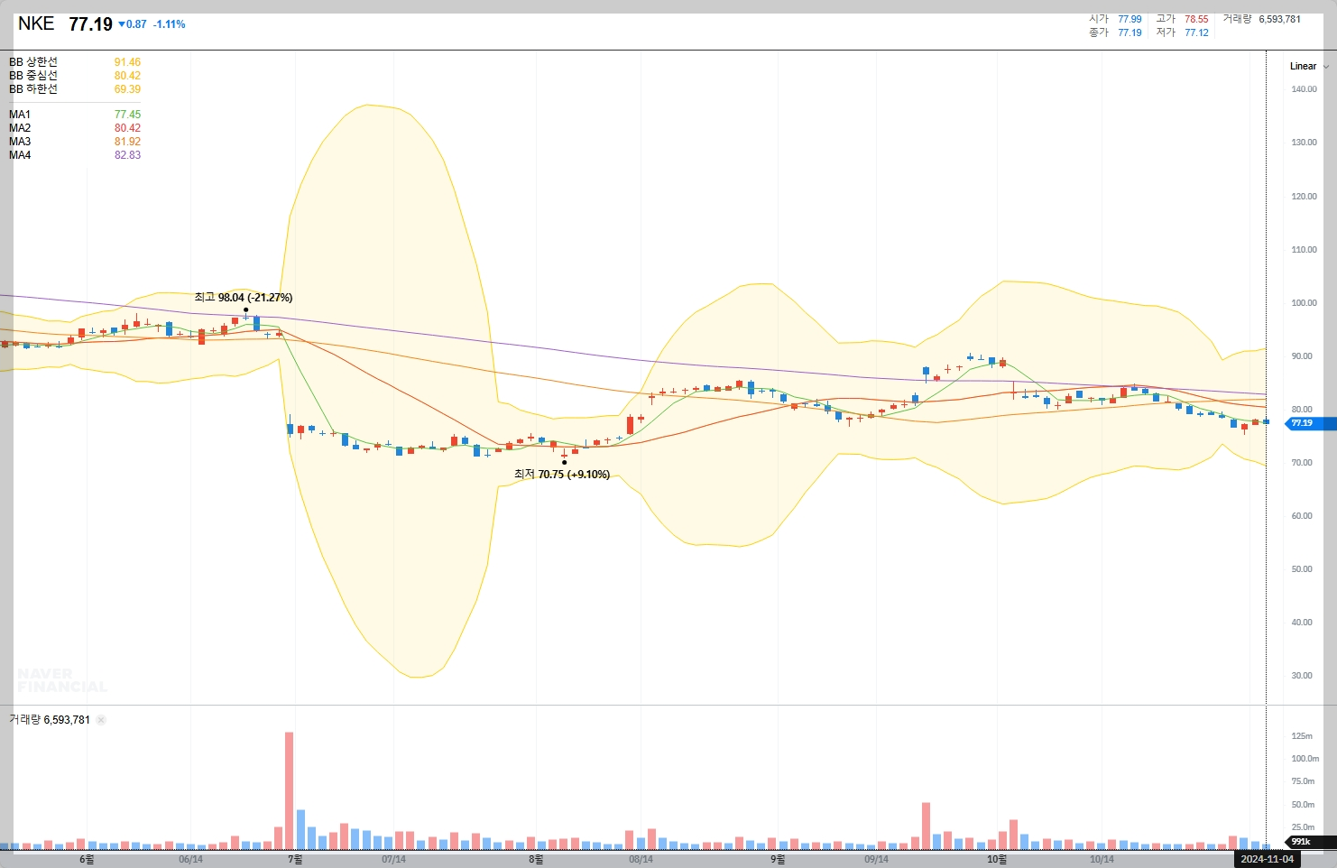This screenshot has width=1337, height=868.
Task: Click the 140.00 price axis label
Action: (x=1304, y=89)
